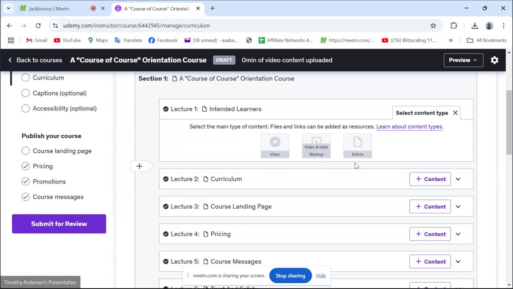Show more bookmarks with the chevron overflow
The height and width of the screenshot is (289, 513).
click(x=451, y=40)
